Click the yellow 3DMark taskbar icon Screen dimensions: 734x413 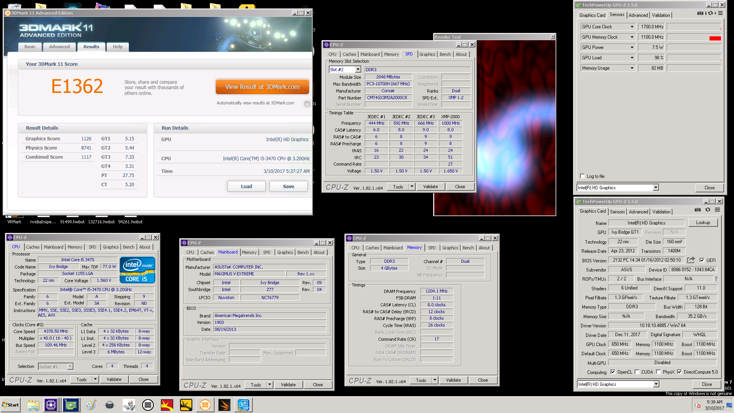[x=186, y=405]
